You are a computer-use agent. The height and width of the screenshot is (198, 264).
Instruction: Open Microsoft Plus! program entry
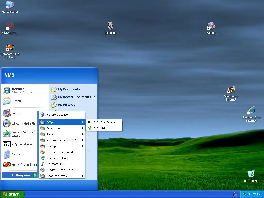click(62, 164)
